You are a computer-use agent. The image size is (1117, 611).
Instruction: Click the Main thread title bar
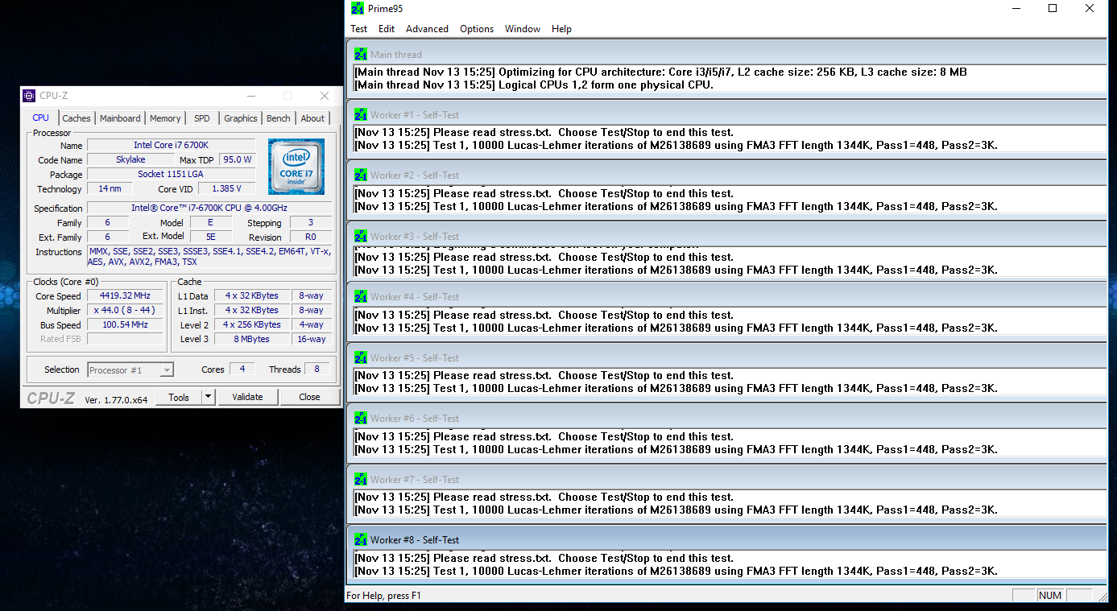726,55
